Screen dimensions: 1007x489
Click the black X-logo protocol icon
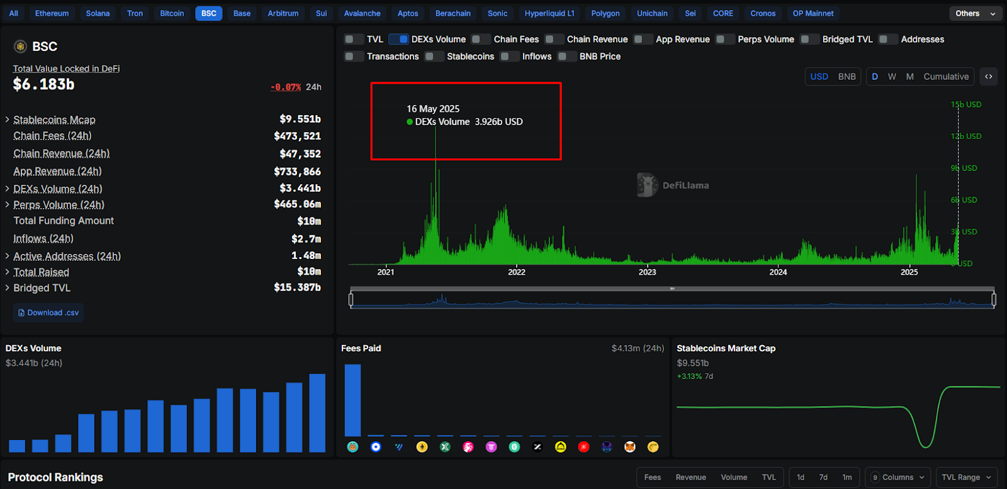(x=537, y=447)
